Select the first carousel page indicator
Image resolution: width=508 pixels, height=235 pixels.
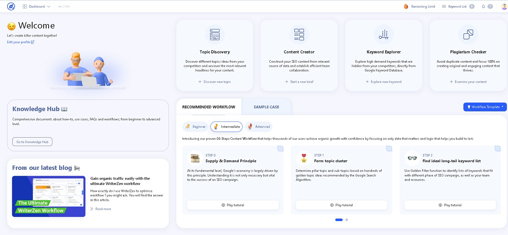click(339, 220)
